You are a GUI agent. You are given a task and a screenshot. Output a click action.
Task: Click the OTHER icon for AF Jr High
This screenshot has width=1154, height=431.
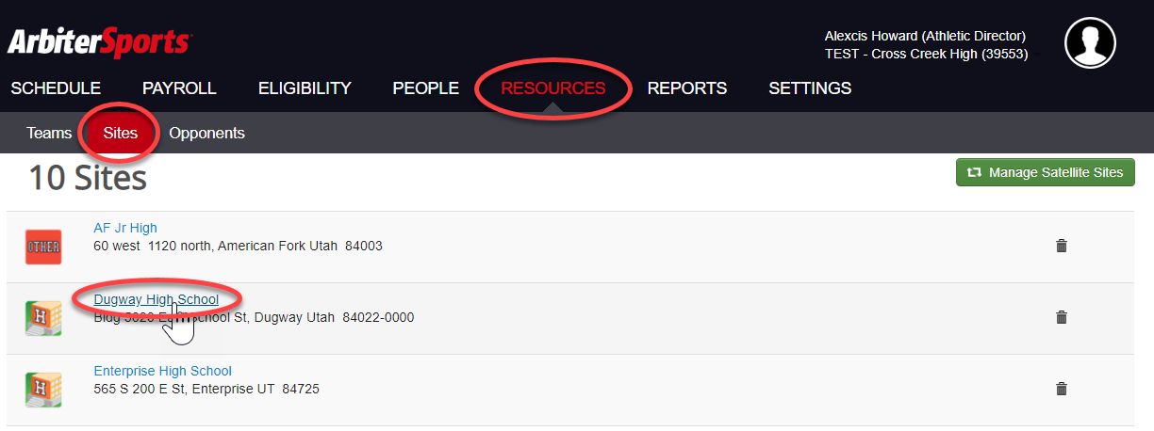[x=43, y=247]
